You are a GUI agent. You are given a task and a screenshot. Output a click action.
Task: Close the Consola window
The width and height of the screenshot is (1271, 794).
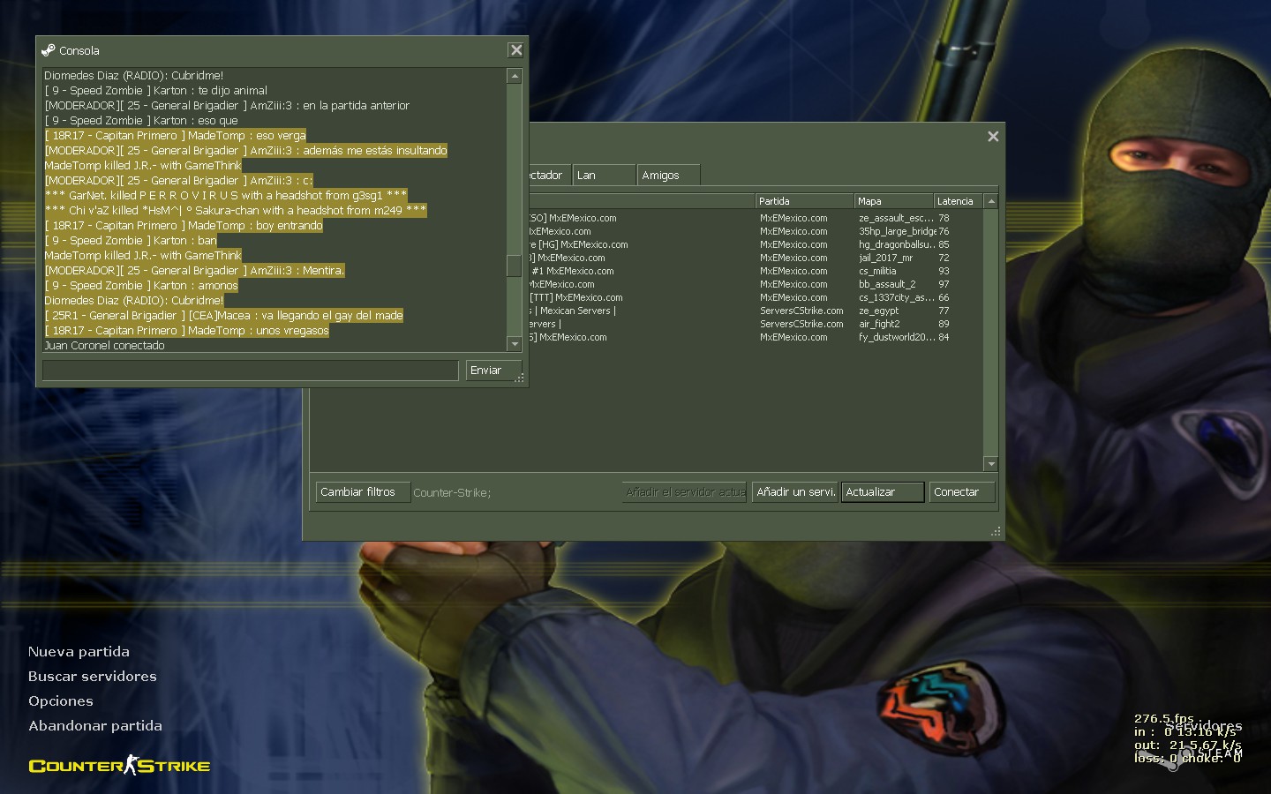click(516, 50)
